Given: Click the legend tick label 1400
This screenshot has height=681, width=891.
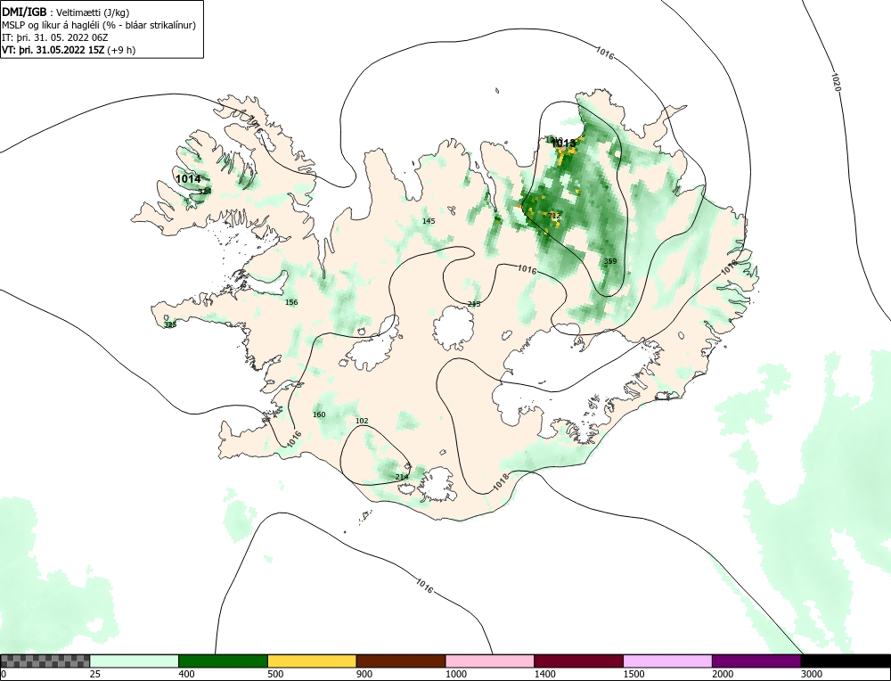Looking at the screenshot, I should point(544,674).
